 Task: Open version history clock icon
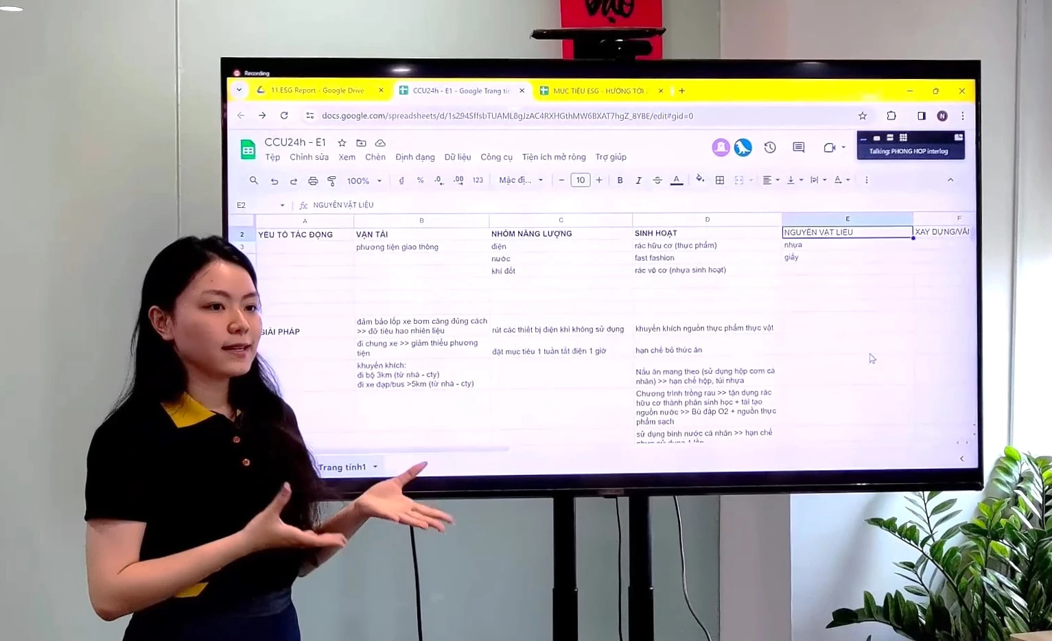tap(770, 148)
